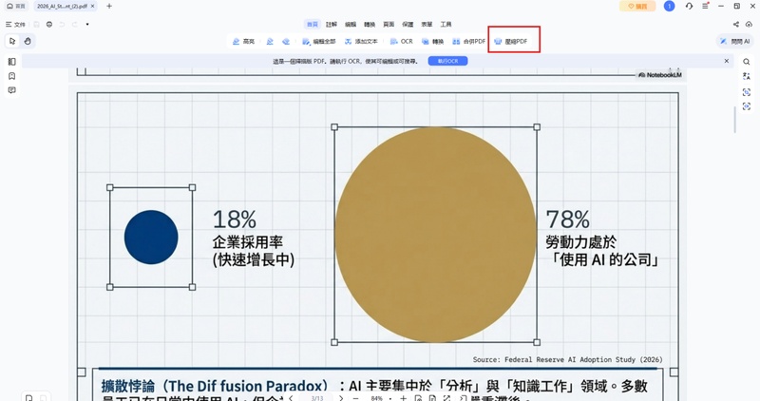Click the translate icon in right sidebar

pyautogui.click(x=747, y=76)
